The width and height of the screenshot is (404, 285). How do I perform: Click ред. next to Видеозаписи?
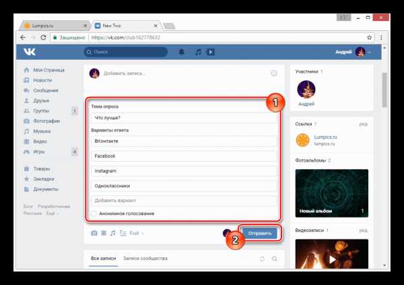pos(364,230)
